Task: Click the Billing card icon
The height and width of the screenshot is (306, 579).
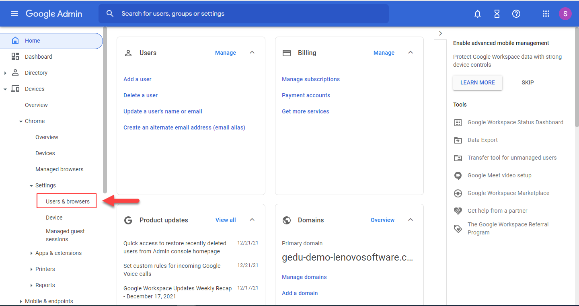Action: pyautogui.click(x=287, y=53)
